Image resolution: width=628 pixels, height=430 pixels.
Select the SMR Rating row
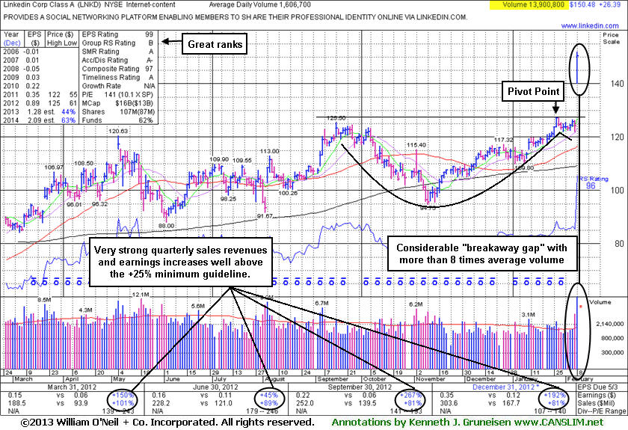click(x=117, y=52)
